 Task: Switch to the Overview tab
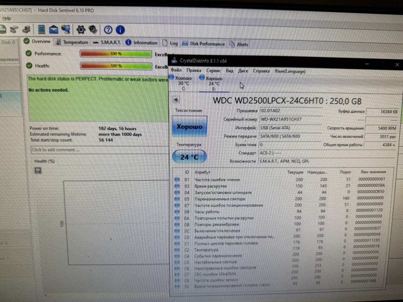tap(37, 41)
